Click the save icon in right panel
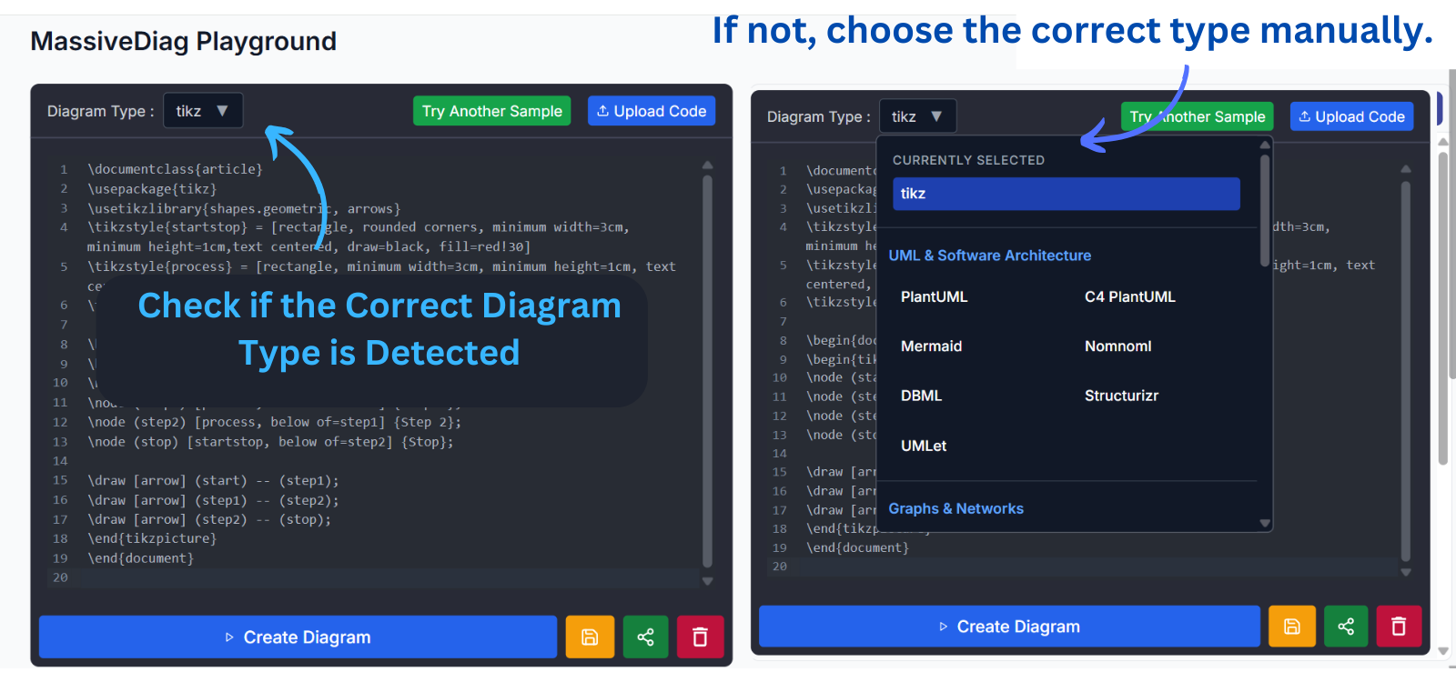The height and width of the screenshot is (682, 1456). pyautogui.click(x=1291, y=626)
